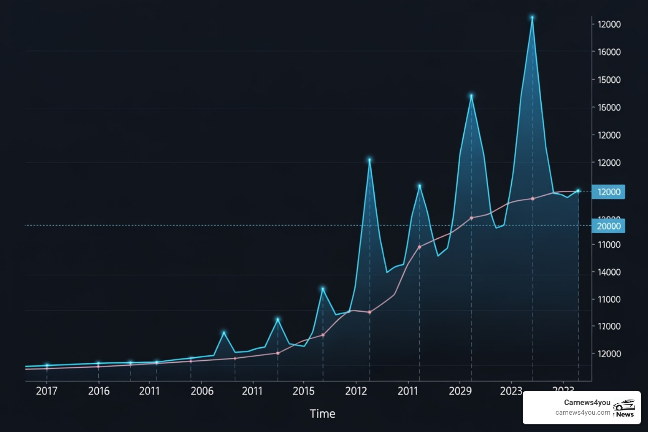Image resolution: width=648 pixels, height=432 pixels.
Task: Click the Time axis title
Action: coord(323,414)
